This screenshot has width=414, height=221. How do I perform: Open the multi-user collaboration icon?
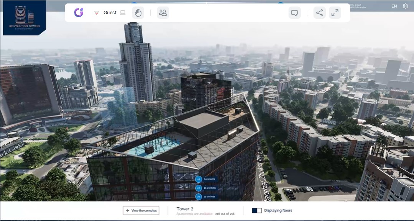163,12
